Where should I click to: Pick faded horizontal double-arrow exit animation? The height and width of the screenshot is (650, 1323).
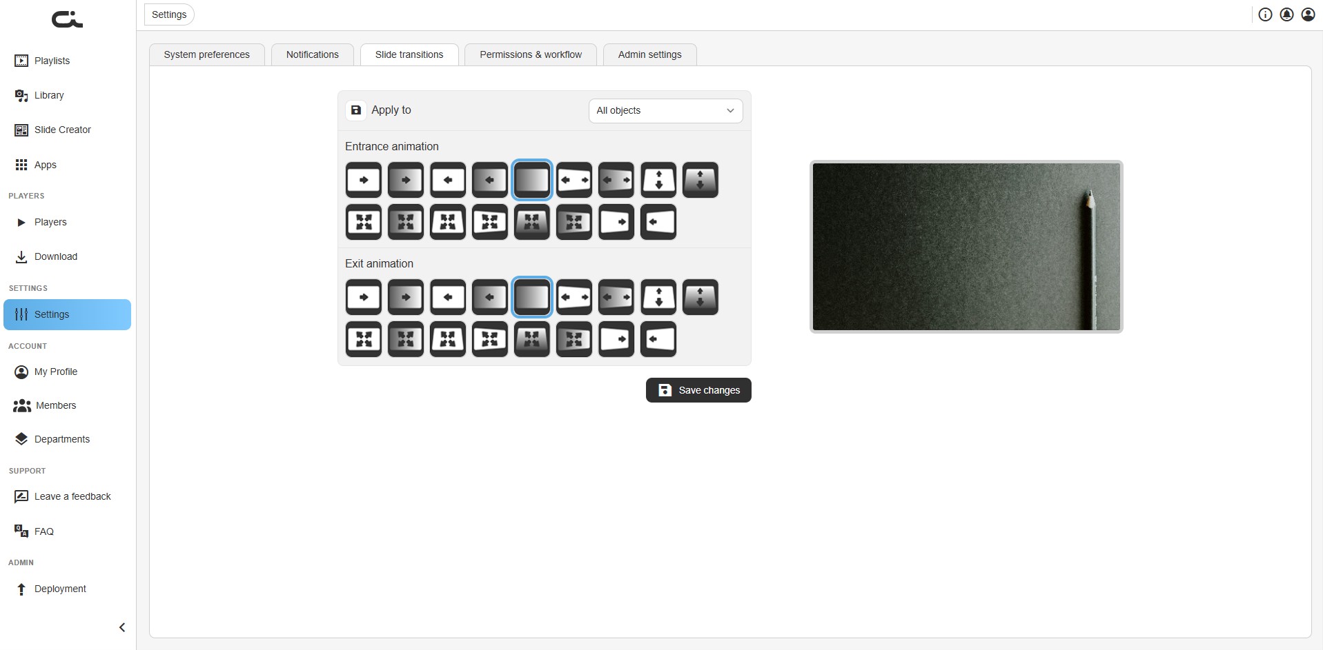[616, 297]
